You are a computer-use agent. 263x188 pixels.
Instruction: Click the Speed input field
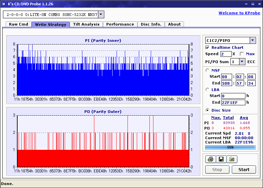(x=226, y=54)
